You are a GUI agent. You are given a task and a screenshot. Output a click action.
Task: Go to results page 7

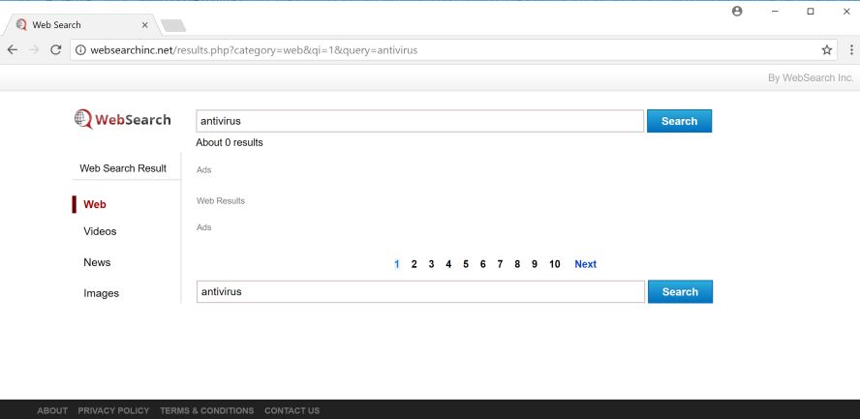click(500, 264)
